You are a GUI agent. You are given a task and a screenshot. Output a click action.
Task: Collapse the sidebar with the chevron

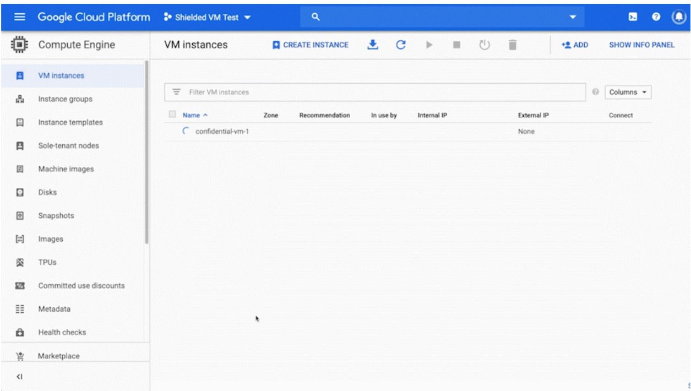(x=19, y=377)
